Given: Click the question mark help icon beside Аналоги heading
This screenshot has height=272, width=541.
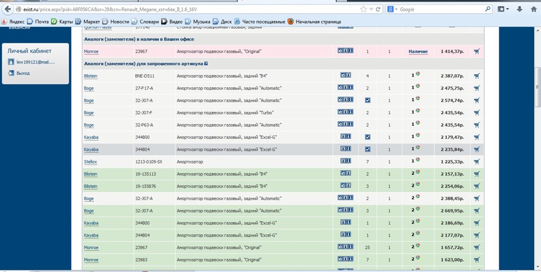Looking at the screenshot, I should pyautogui.click(x=206, y=64).
